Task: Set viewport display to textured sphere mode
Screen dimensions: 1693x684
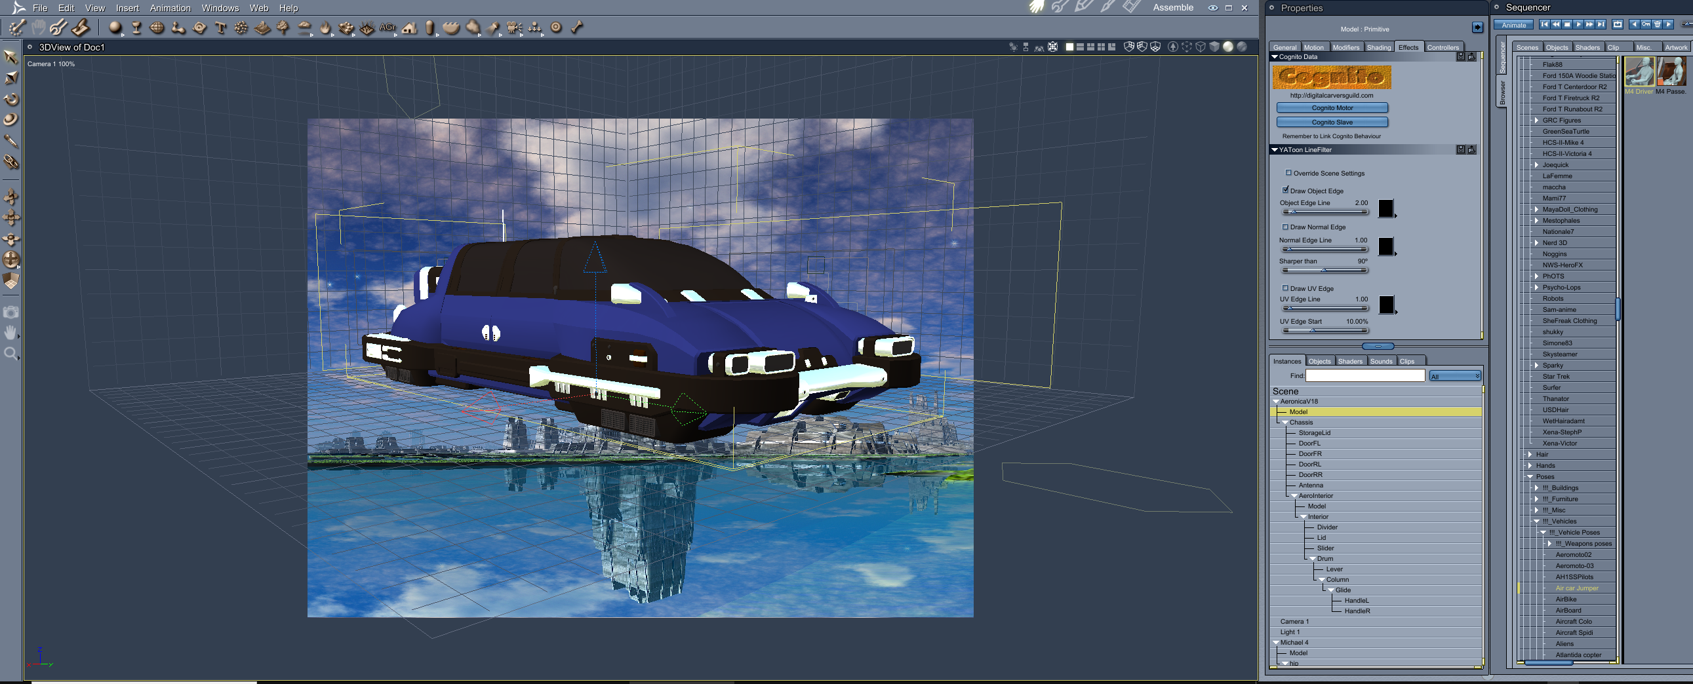Action: 1241,47
